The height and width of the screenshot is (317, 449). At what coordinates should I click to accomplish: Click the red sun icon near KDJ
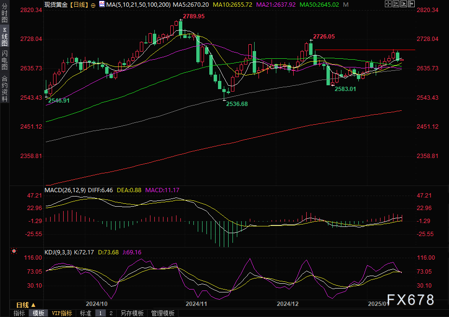(x=14, y=251)
